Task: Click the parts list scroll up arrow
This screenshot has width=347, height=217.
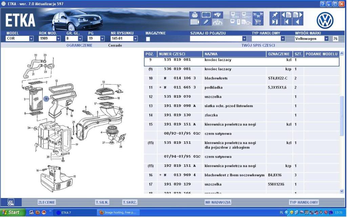Action: click(342, 54)
